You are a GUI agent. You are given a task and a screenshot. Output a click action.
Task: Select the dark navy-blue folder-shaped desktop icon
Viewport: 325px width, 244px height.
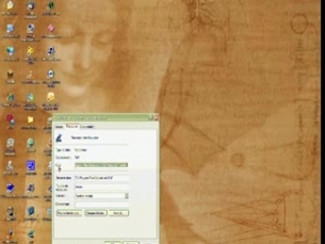[10, 188]
